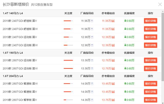Open calculator icon for 280TGDi 智速版 国V

pyautogui.click(x=92, y=92)
